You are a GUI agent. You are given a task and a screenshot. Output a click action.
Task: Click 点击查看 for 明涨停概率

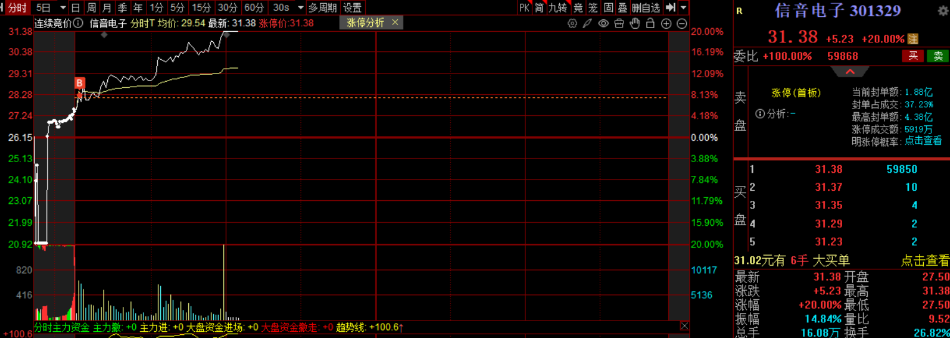pyautogui.click(x=923, y=141)
